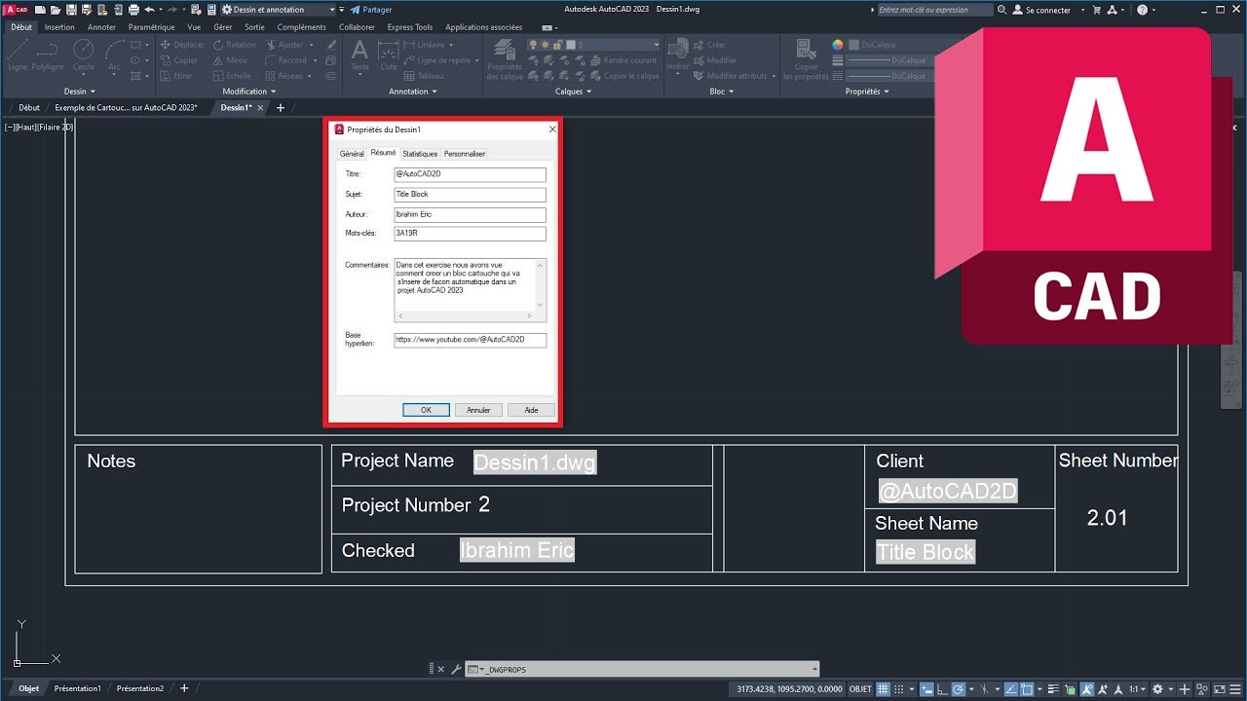
Task: Click the Déplacer tool
Action: (182, 45)
